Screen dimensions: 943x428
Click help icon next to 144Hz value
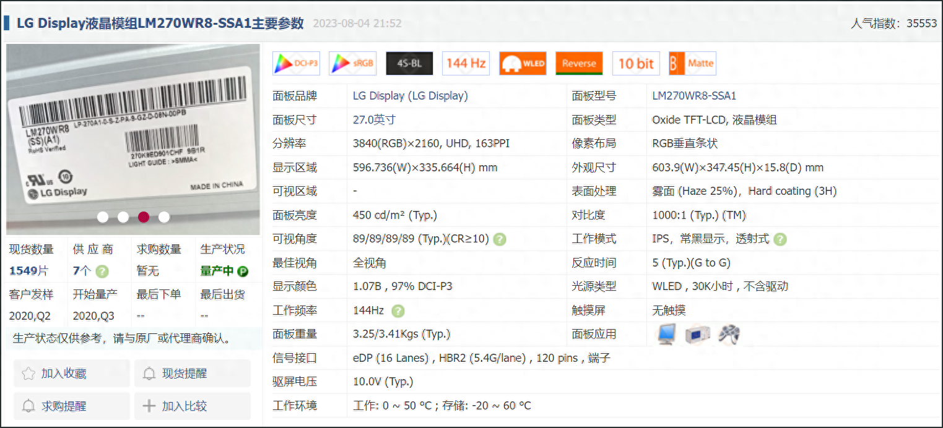tap(398, 310)
